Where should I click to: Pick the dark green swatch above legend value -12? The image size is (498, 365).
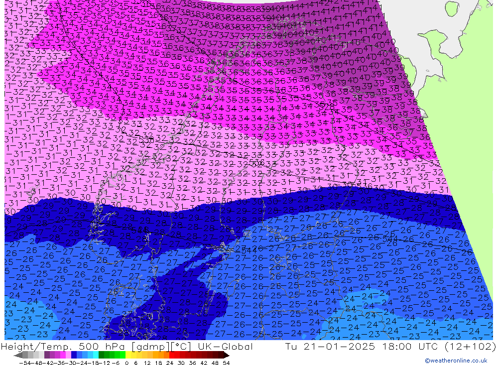click(101, 356)
